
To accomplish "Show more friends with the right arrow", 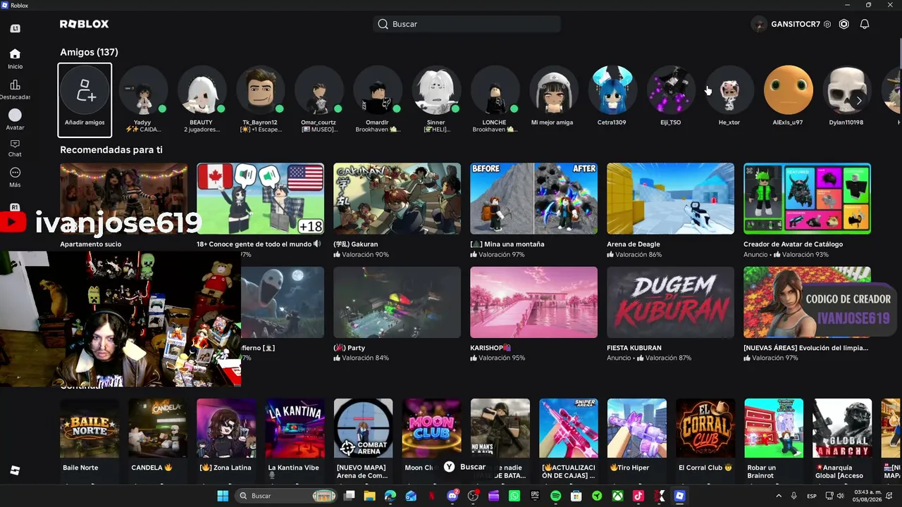I will (x=859, y=101).
